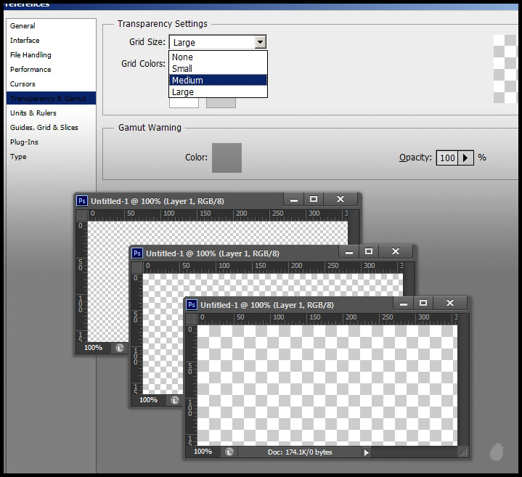Screen dimensions: 522x477
Task: Click the ruler origin corner in the front window
Action: coord(191,318)
